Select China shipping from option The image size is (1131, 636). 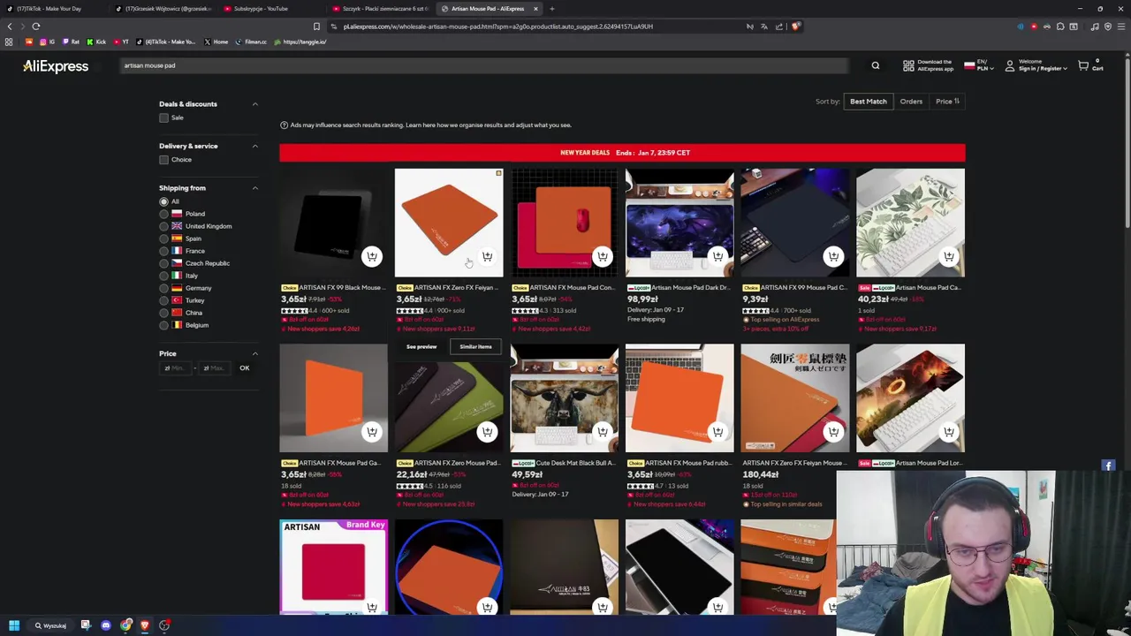(x=163, y=313)
